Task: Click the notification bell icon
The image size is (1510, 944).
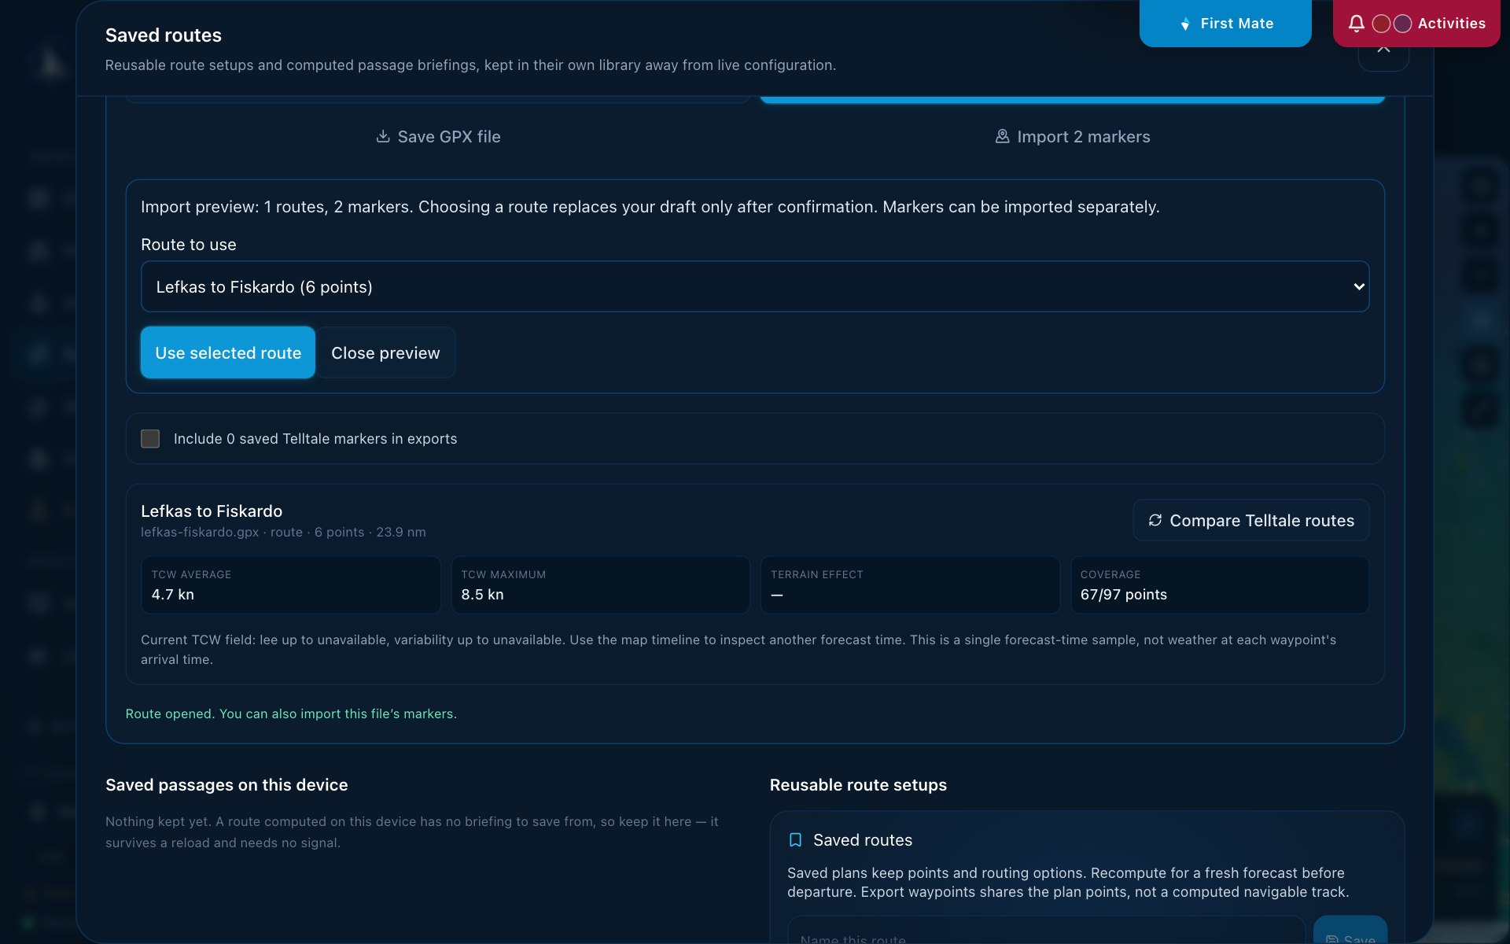Action: (1357, 24)
